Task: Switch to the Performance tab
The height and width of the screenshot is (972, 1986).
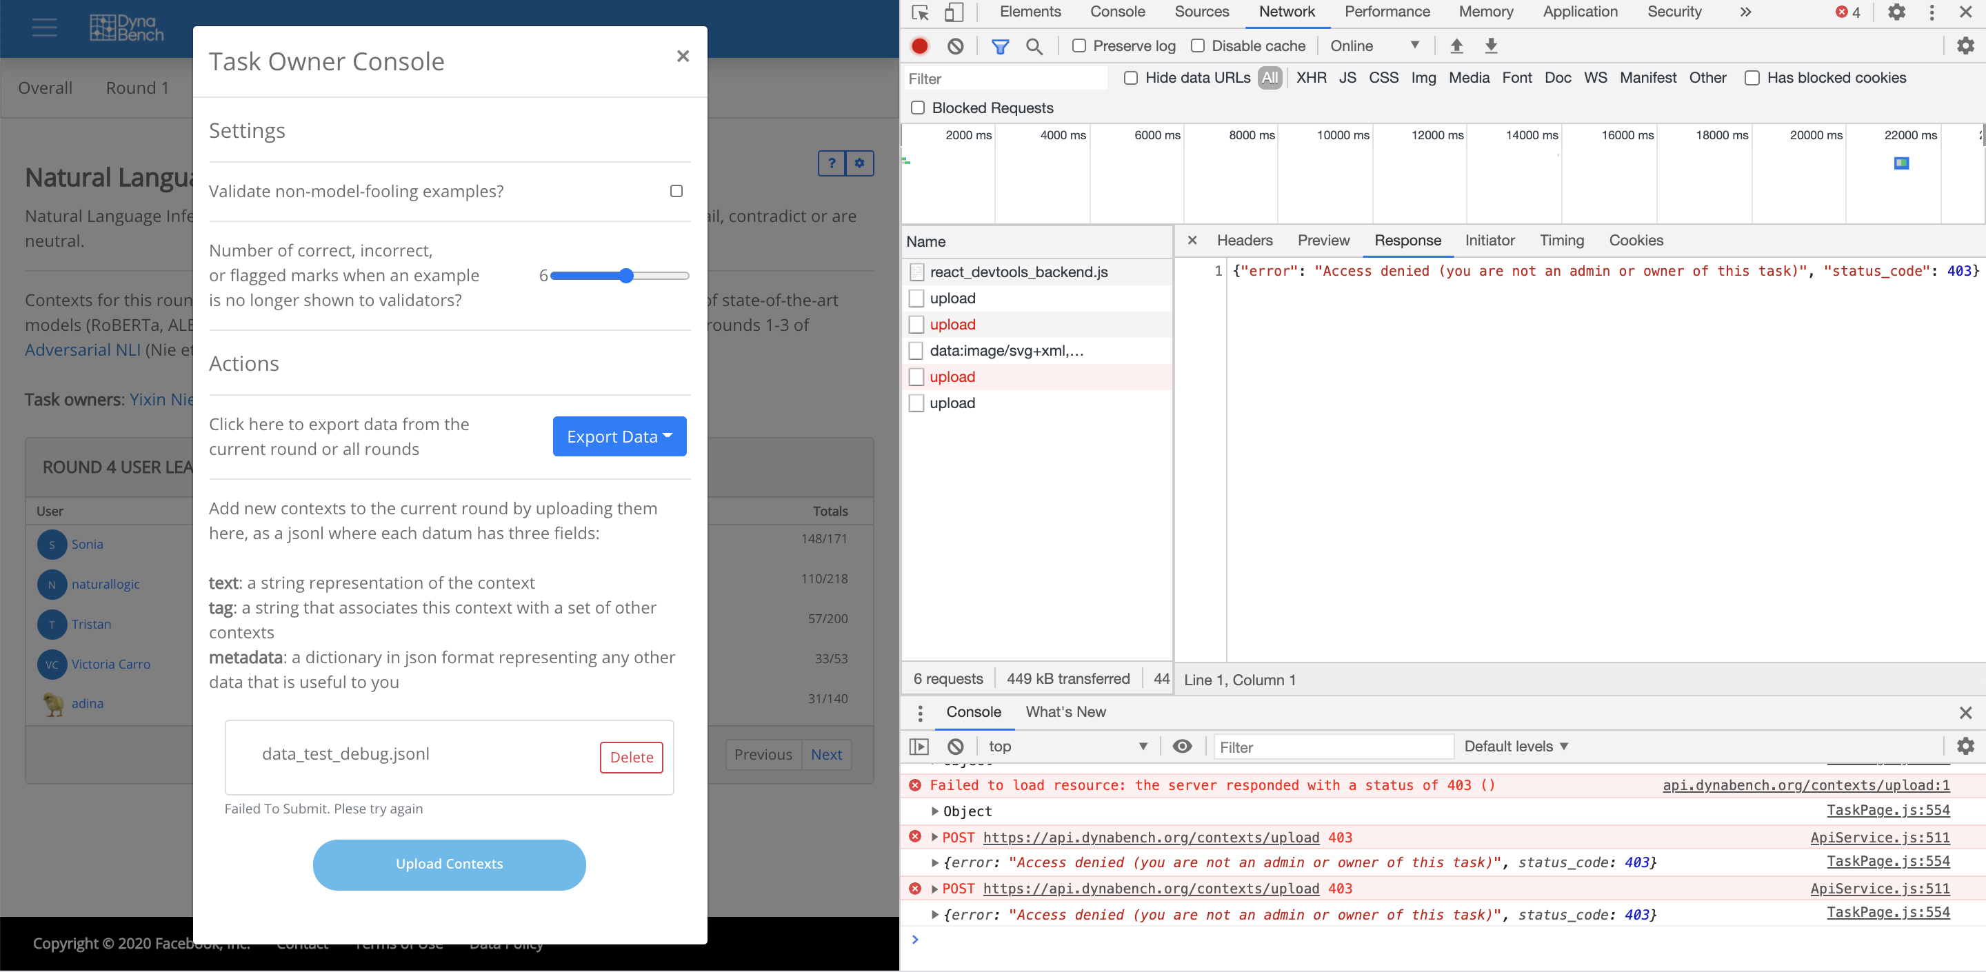Action: pos(1387,12)
